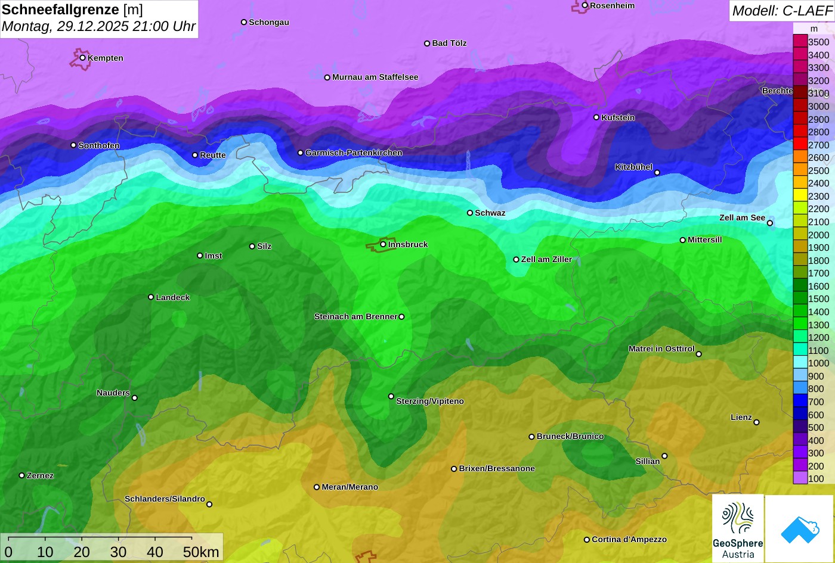
Task: Click the Schneefallgrenze [m] title
Action: pyautogui.click(x=72, y=10)
